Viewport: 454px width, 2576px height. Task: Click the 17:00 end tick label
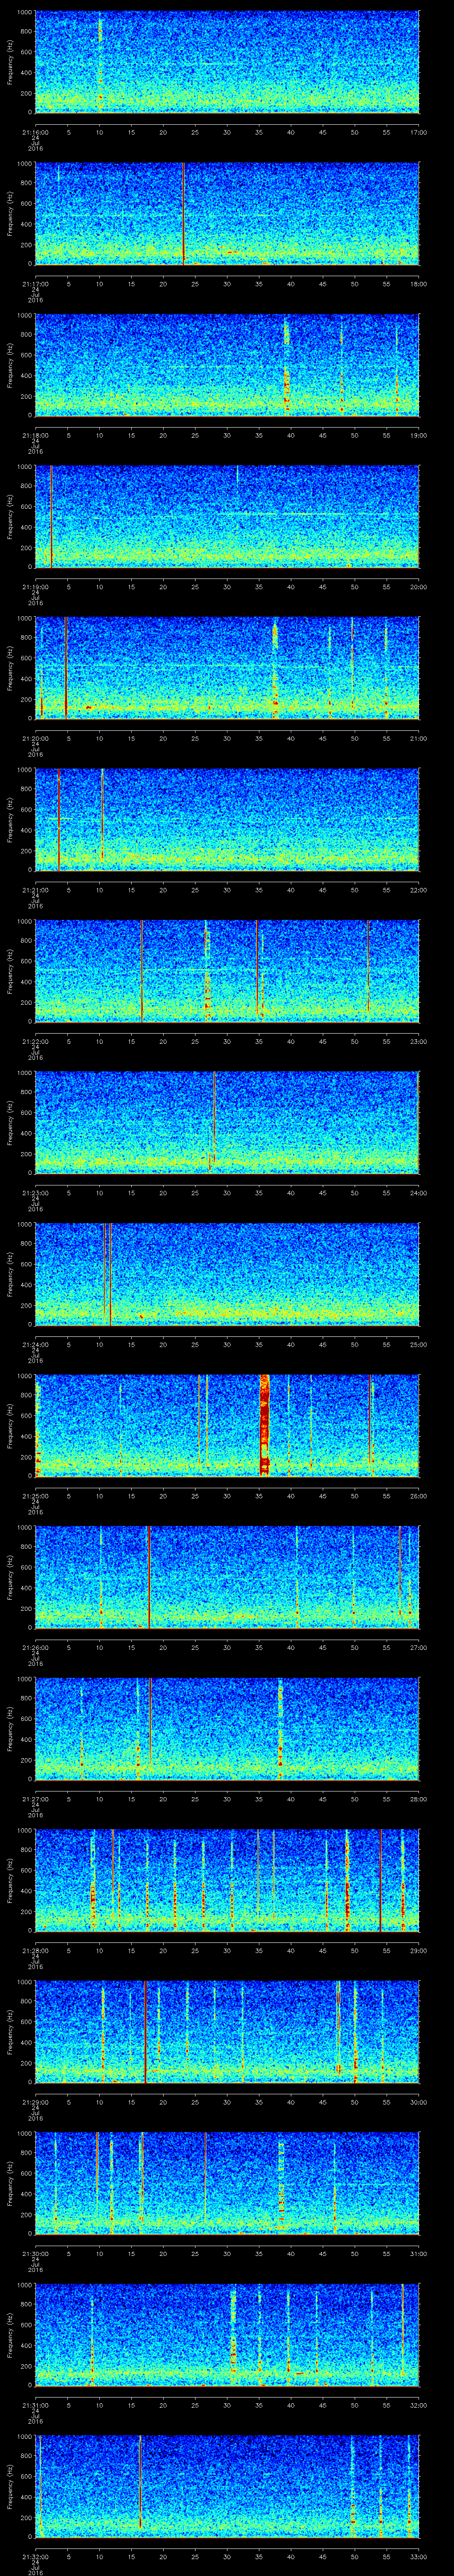(419, 132)
